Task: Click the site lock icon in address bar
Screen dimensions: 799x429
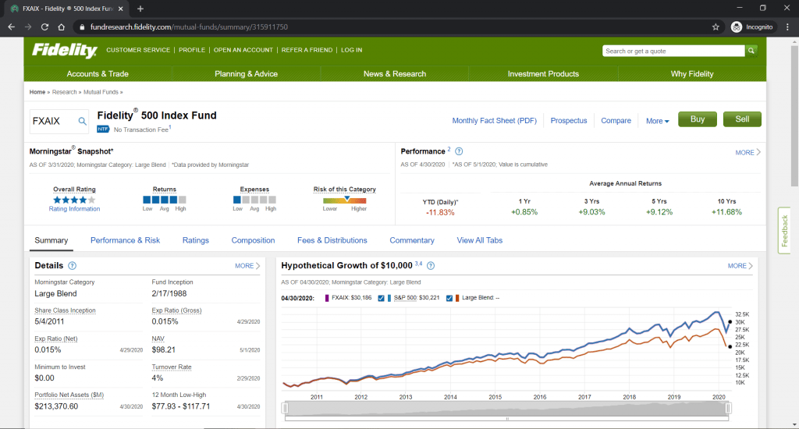Action: pyautogui.click(x=81, y=27)
